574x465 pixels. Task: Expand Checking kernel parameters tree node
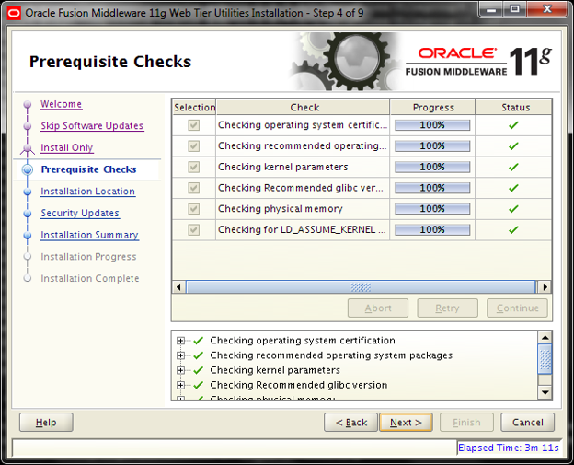(180, 370)
